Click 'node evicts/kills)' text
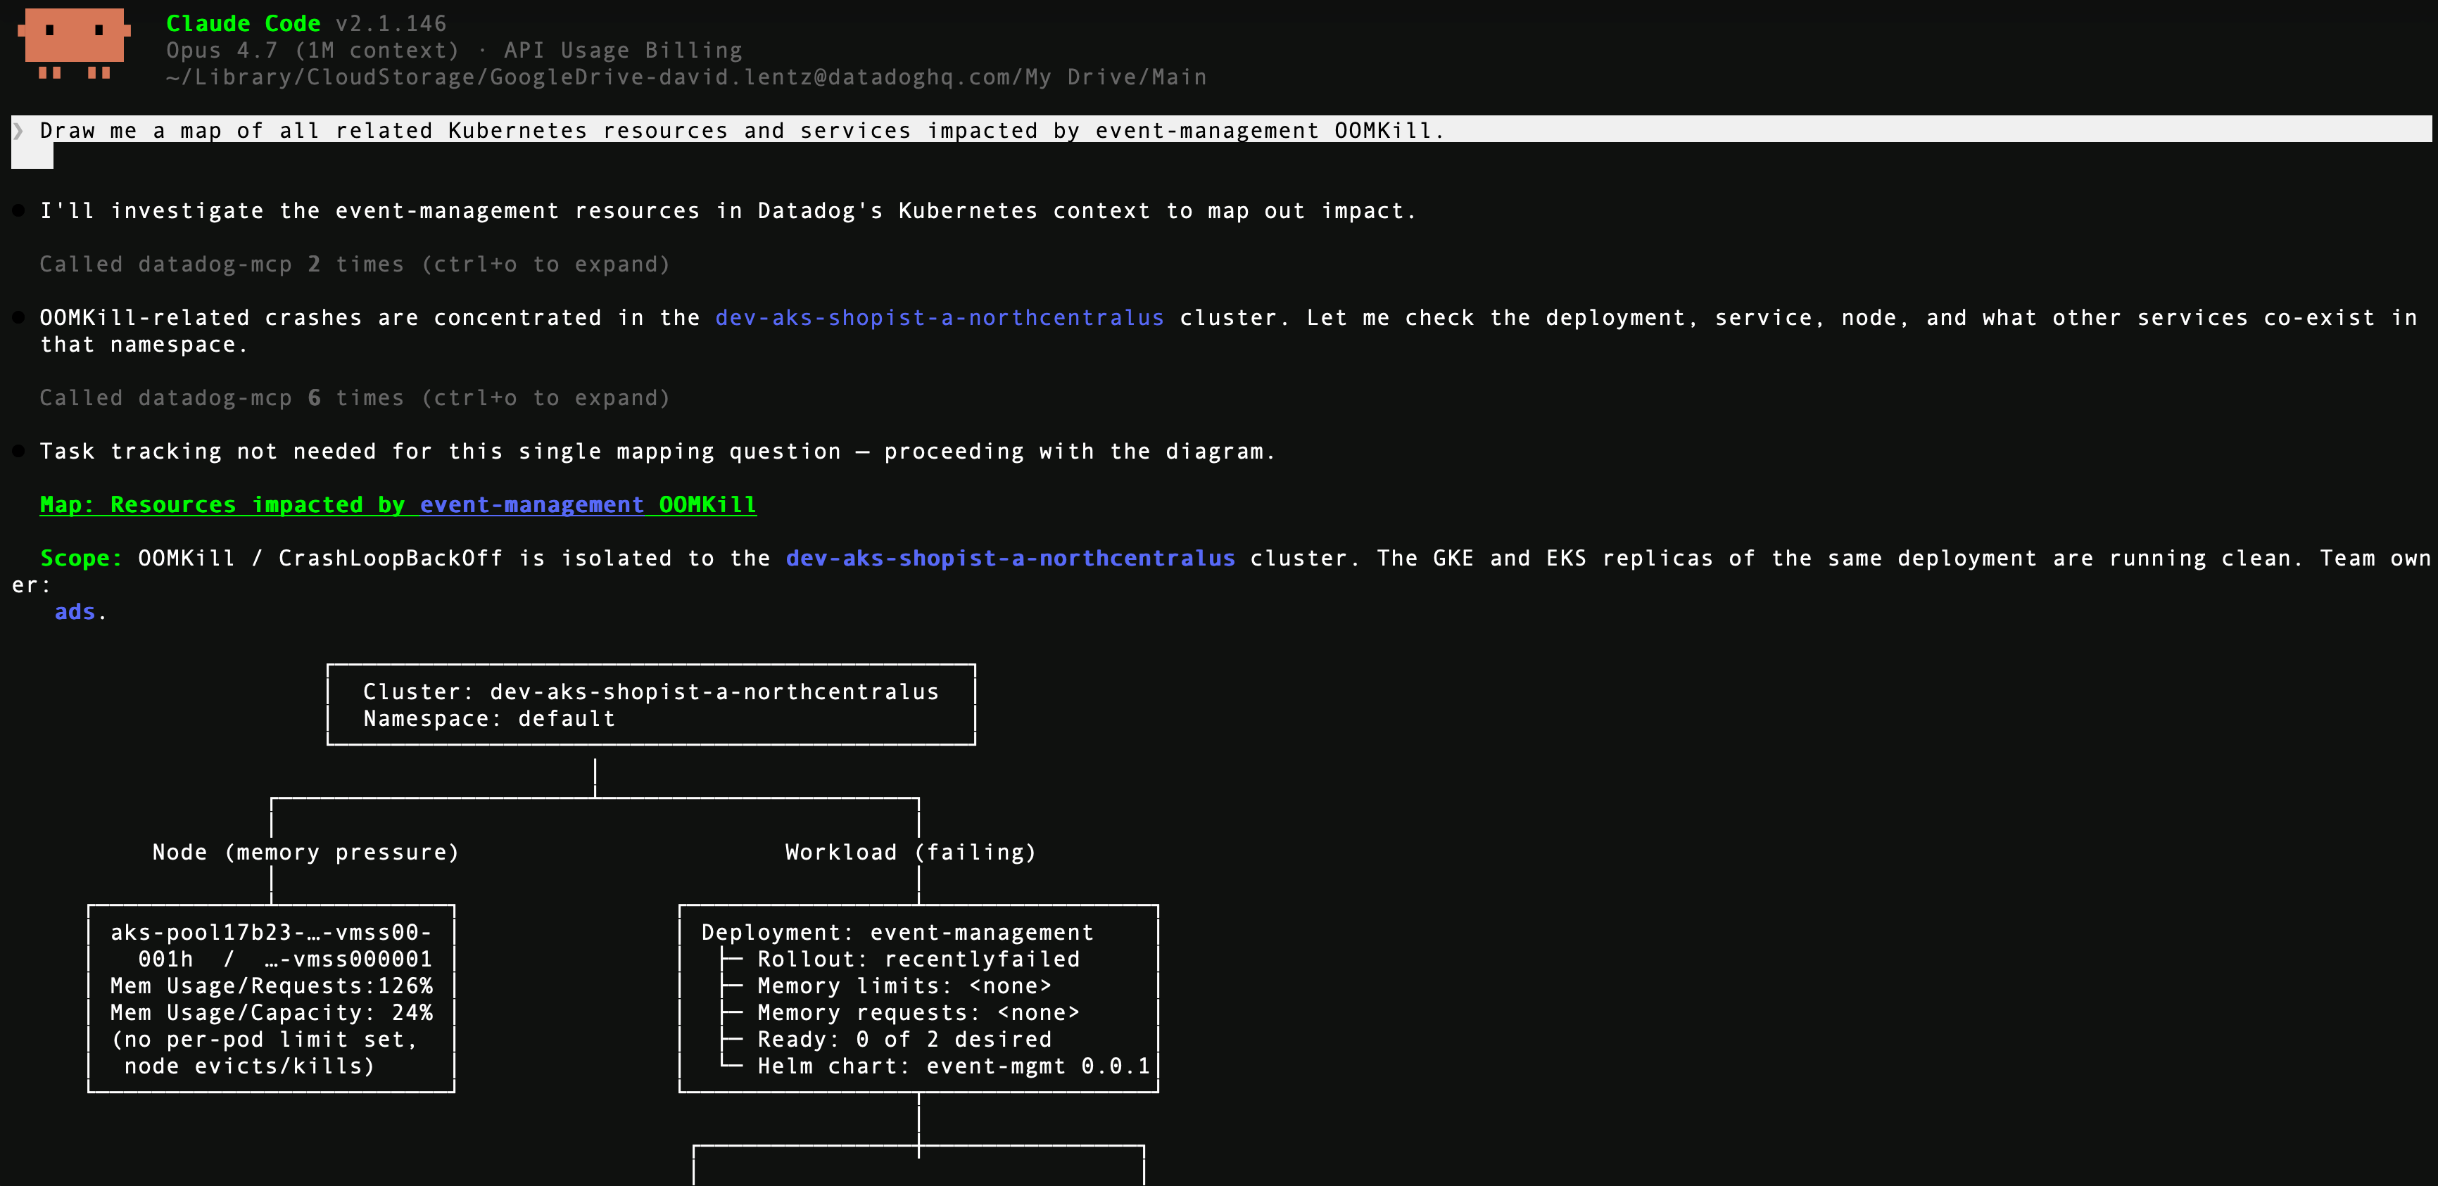Viewport: 2438px width, 1186px height. [250, 1066]
